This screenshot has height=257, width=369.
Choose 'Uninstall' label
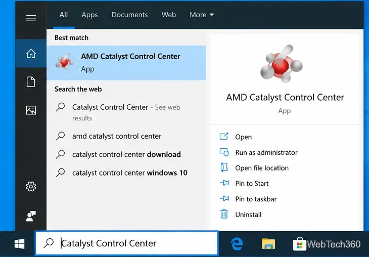(248, 215)
